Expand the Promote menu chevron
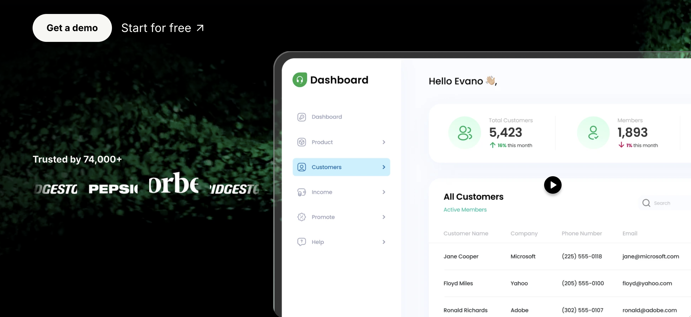Screen dimensions: 691x317 384,217
